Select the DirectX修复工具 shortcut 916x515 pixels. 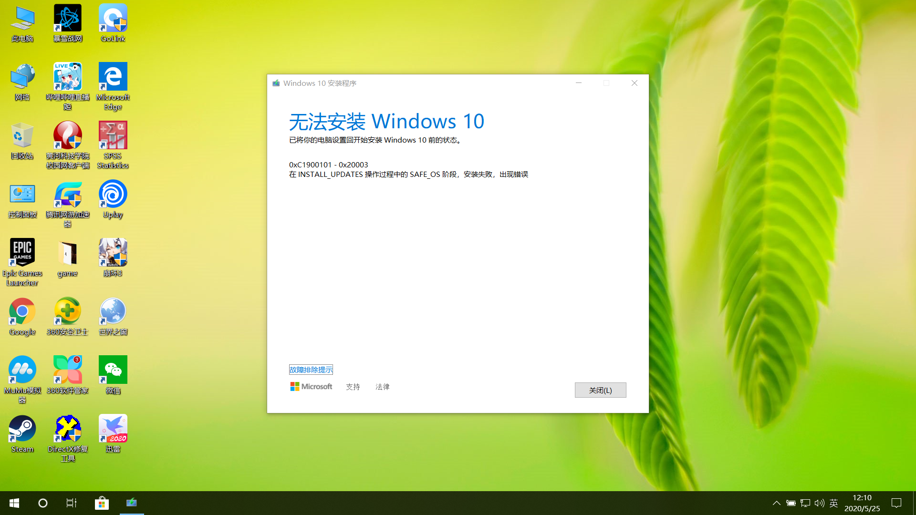tap(67, 439)
